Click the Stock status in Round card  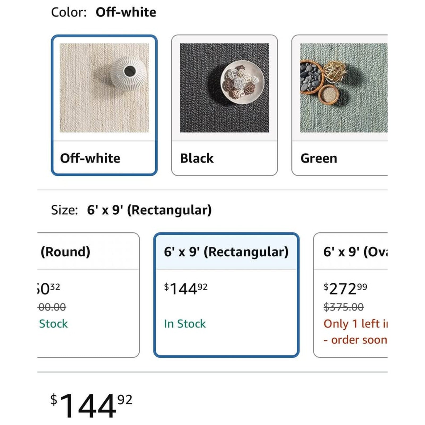[53, 324]
